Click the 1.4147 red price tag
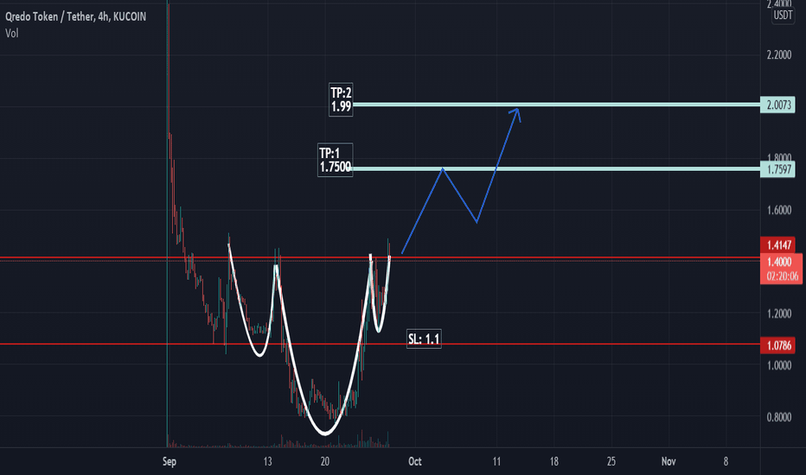Viewport: 806px width, 475px height. [778, 245]
